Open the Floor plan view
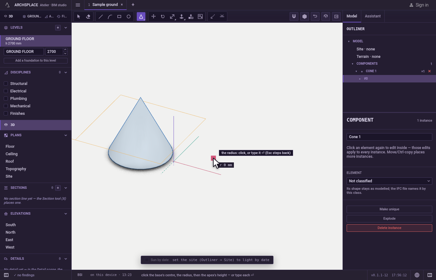The height and width of the screenshot is (280, 436). [10, 147]
